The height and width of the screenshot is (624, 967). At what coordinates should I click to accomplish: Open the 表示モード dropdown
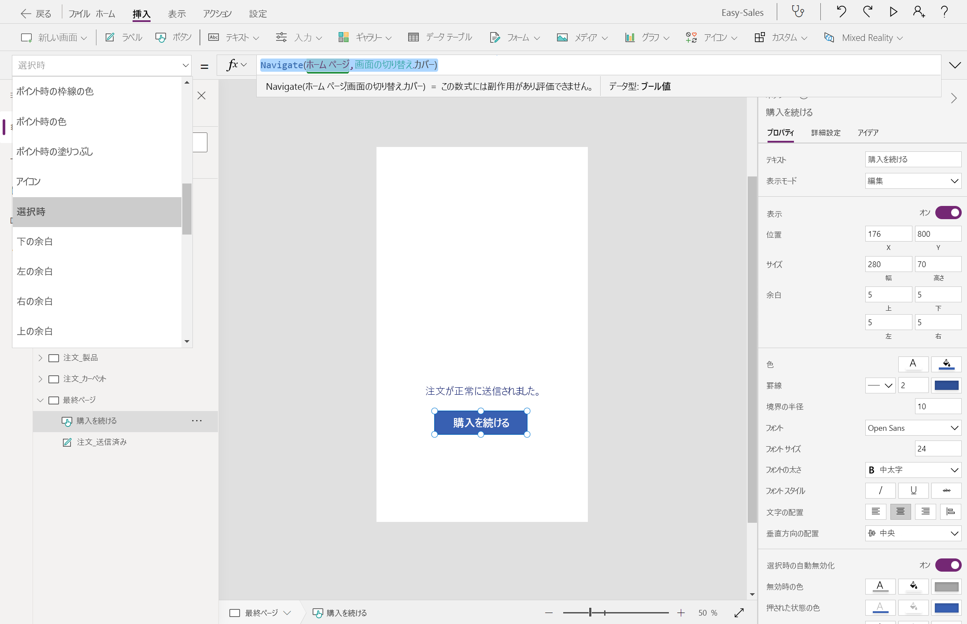913,181
